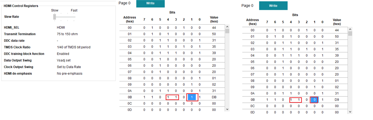Toggle highlighted bit 1 of address 0B in right table
373x120 pixels.
(314, 99)
